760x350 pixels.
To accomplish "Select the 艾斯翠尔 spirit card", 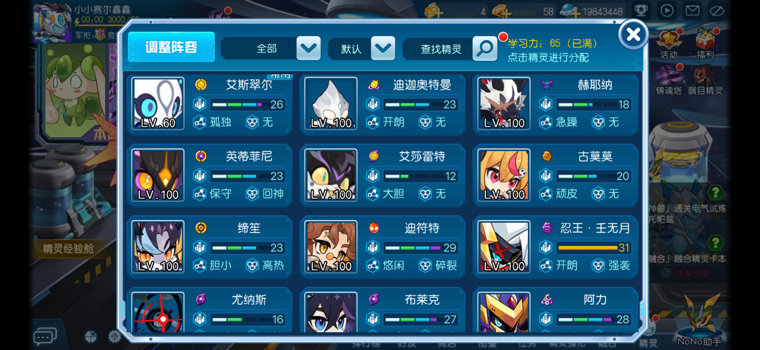I will point(210,104).
